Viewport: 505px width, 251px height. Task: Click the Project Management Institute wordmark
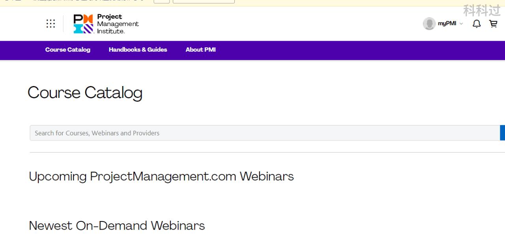[x=118, y=24]
